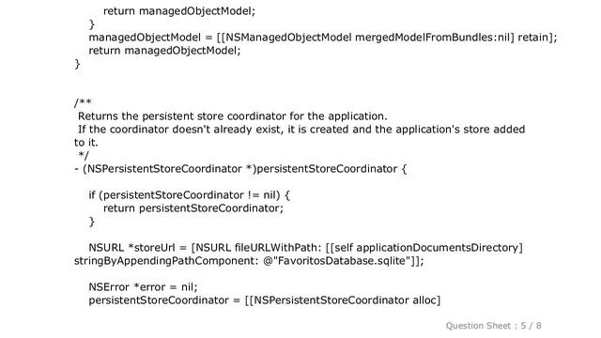The width and height of the screenshot is (601, 338).
Task: Click the "FavoritosDatabase.sqlite" string literal
Action: (x=341, y=261)
